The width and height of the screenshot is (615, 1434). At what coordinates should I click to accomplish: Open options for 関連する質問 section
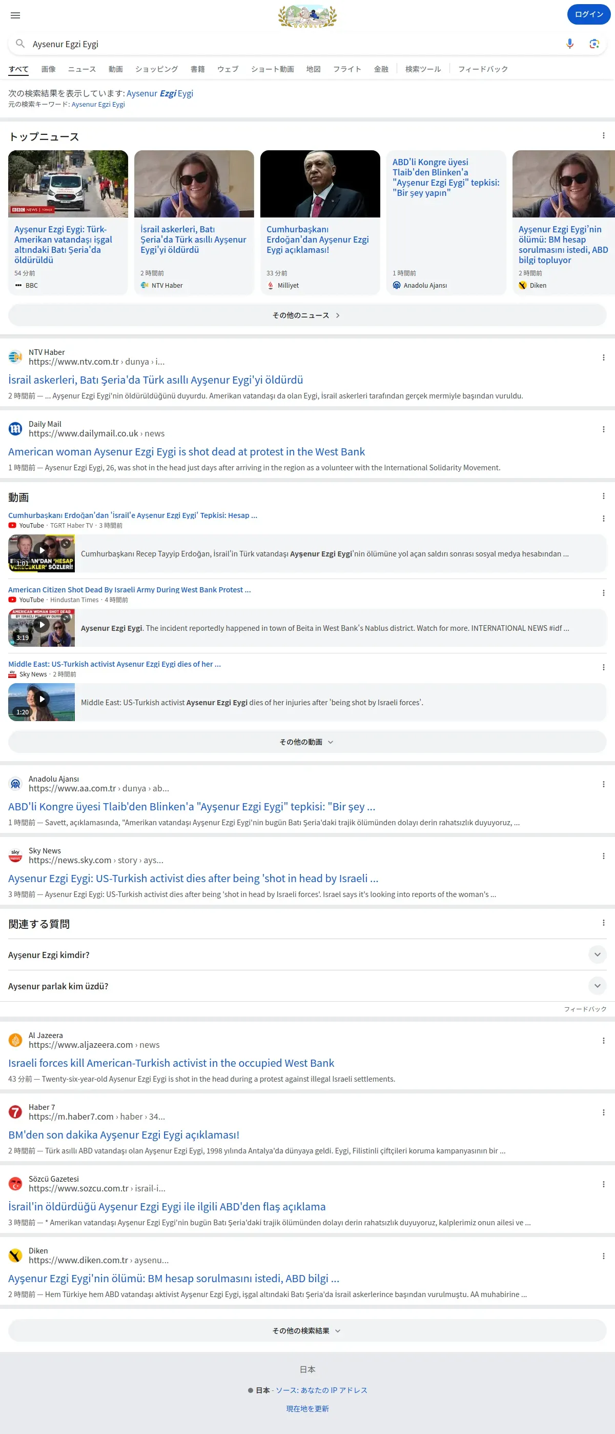click(x=603, y=923)
